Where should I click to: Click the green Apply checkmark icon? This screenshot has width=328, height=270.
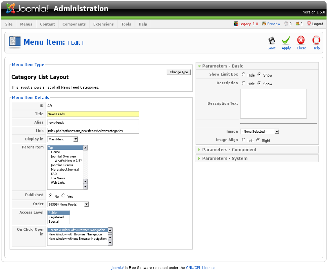(286, 41)
